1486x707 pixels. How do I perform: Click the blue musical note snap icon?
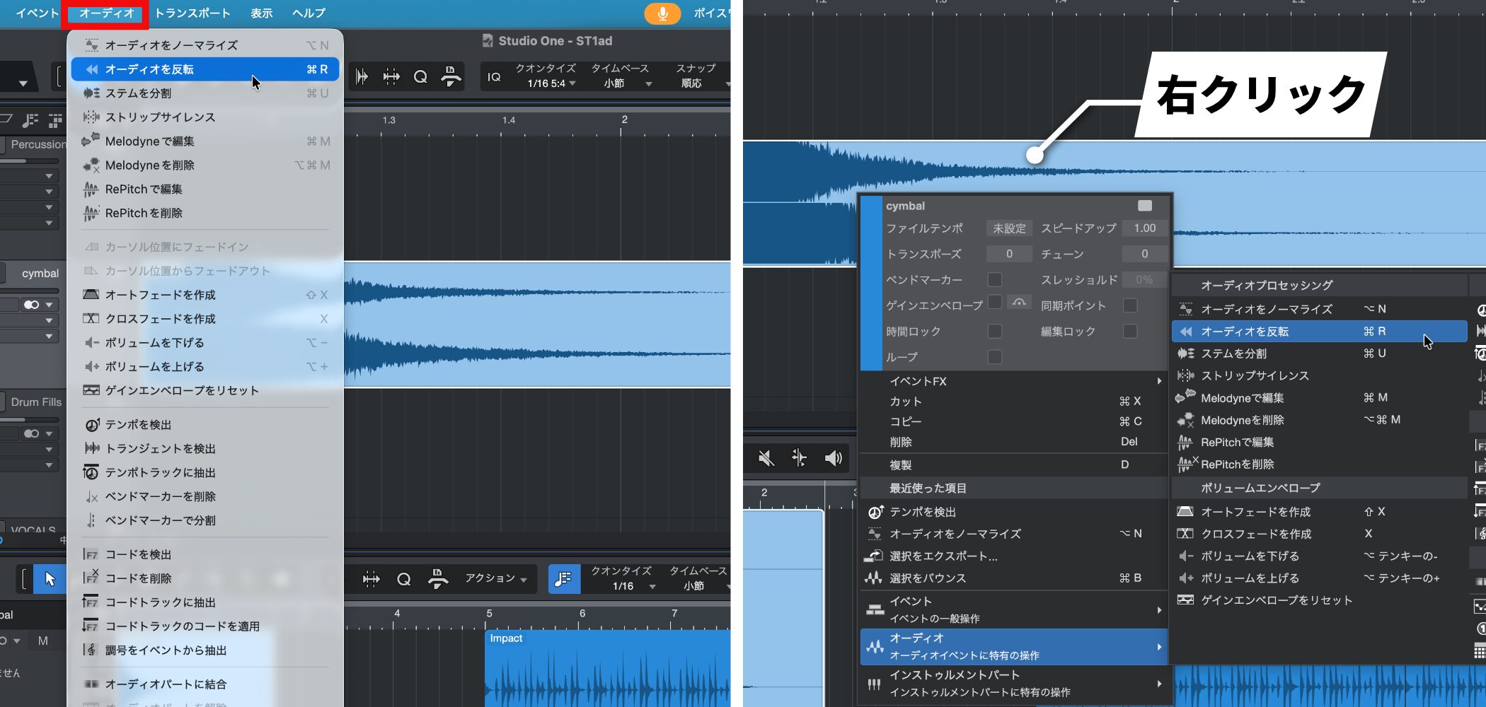click(x=564, y=579)
